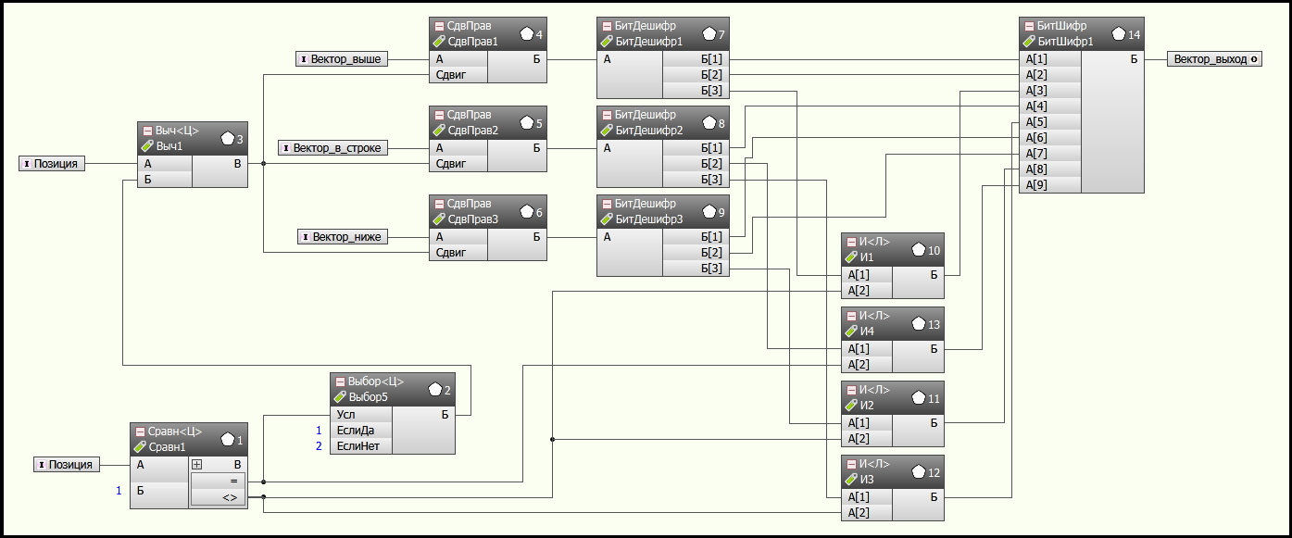Click the order pentagon number 3 on Выч1
1292x538 pixels.
[229, 139]
